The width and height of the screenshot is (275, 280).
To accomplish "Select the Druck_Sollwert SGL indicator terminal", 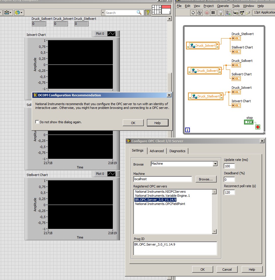I will pyautogui.click(x=236, y=65).
